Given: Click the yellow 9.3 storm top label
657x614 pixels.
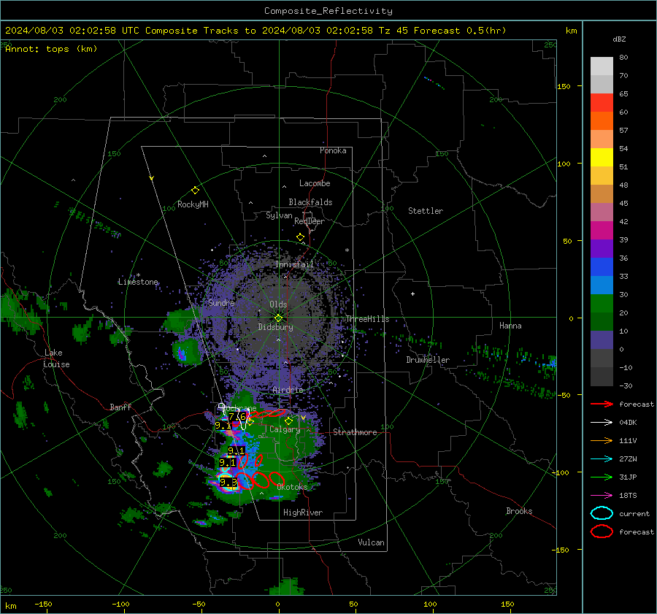Looking at the screenshot, I should (x=228, y=483).
